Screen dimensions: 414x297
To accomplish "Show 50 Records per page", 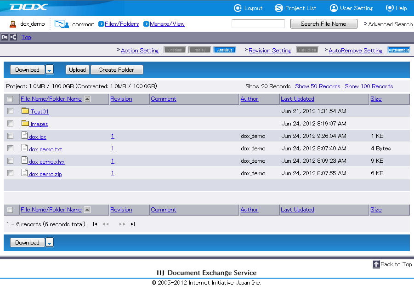I will coord(318,86).
